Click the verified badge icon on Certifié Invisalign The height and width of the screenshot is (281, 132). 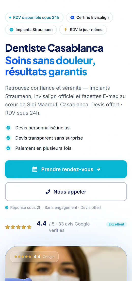[72, 18]
